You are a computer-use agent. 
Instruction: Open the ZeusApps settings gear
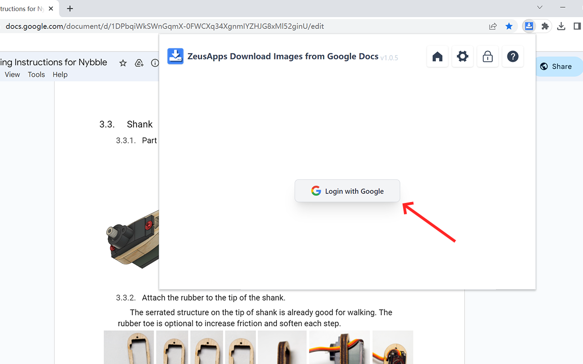coord(462,57)
